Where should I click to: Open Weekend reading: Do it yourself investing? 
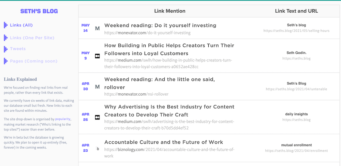pos(160,26)
